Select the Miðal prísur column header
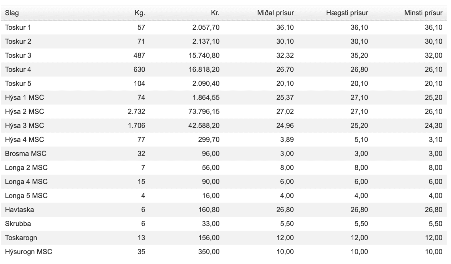The width and height of the screenshot is (451, 264). pos(275,13)
